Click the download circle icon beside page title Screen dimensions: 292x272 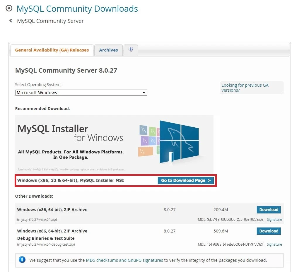[x=9, y=8]
